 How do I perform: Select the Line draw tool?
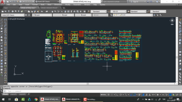click(x=2, y=20)
